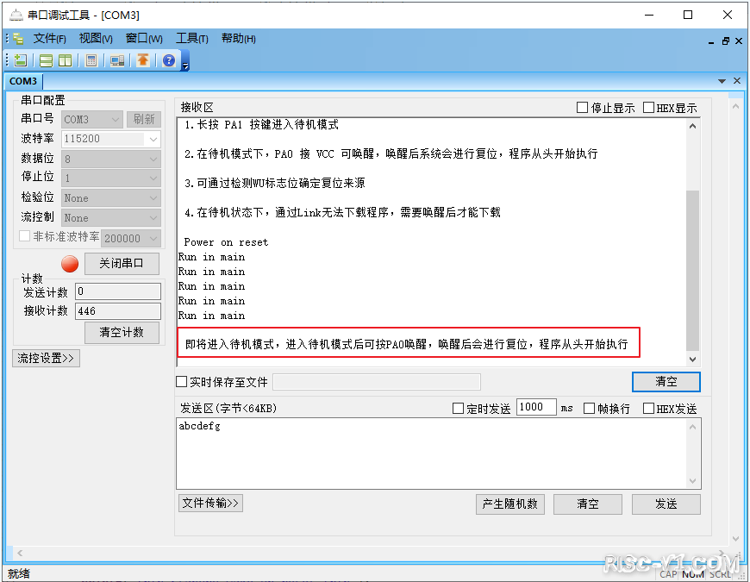Open the 帮助(H) menu

(x=238, y=38)
